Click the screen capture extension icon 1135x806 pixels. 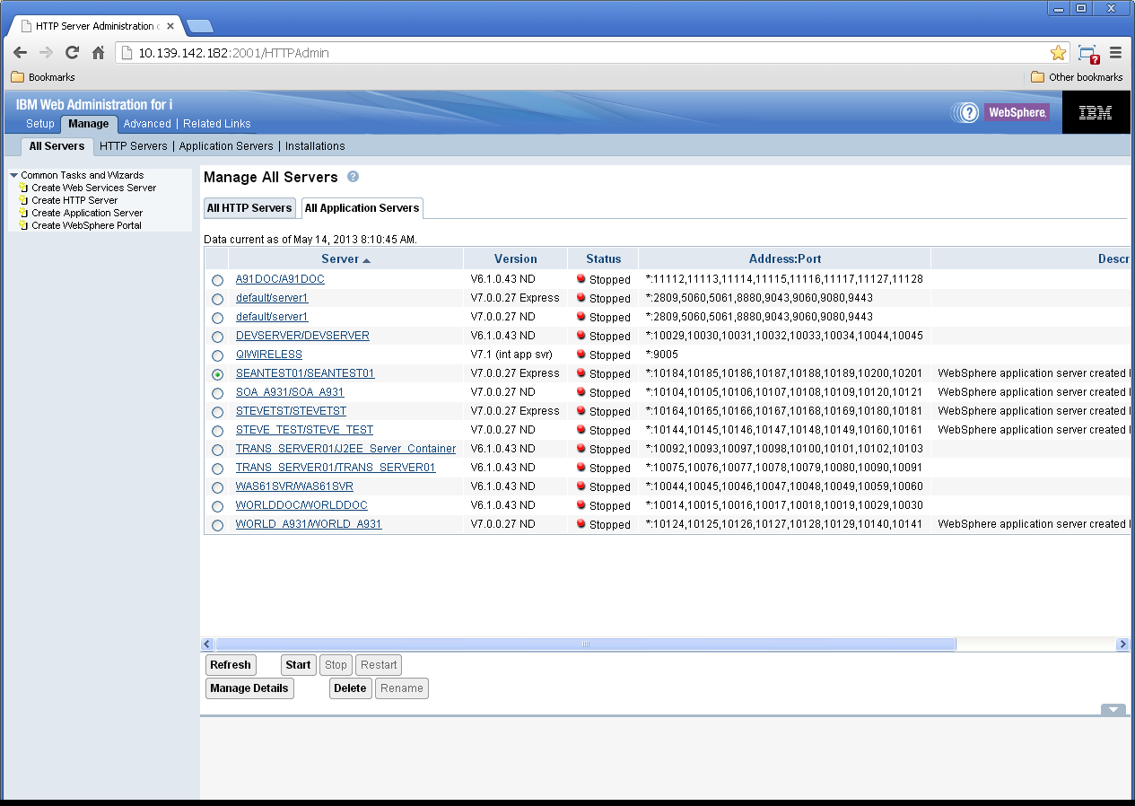coord(1088,54)
